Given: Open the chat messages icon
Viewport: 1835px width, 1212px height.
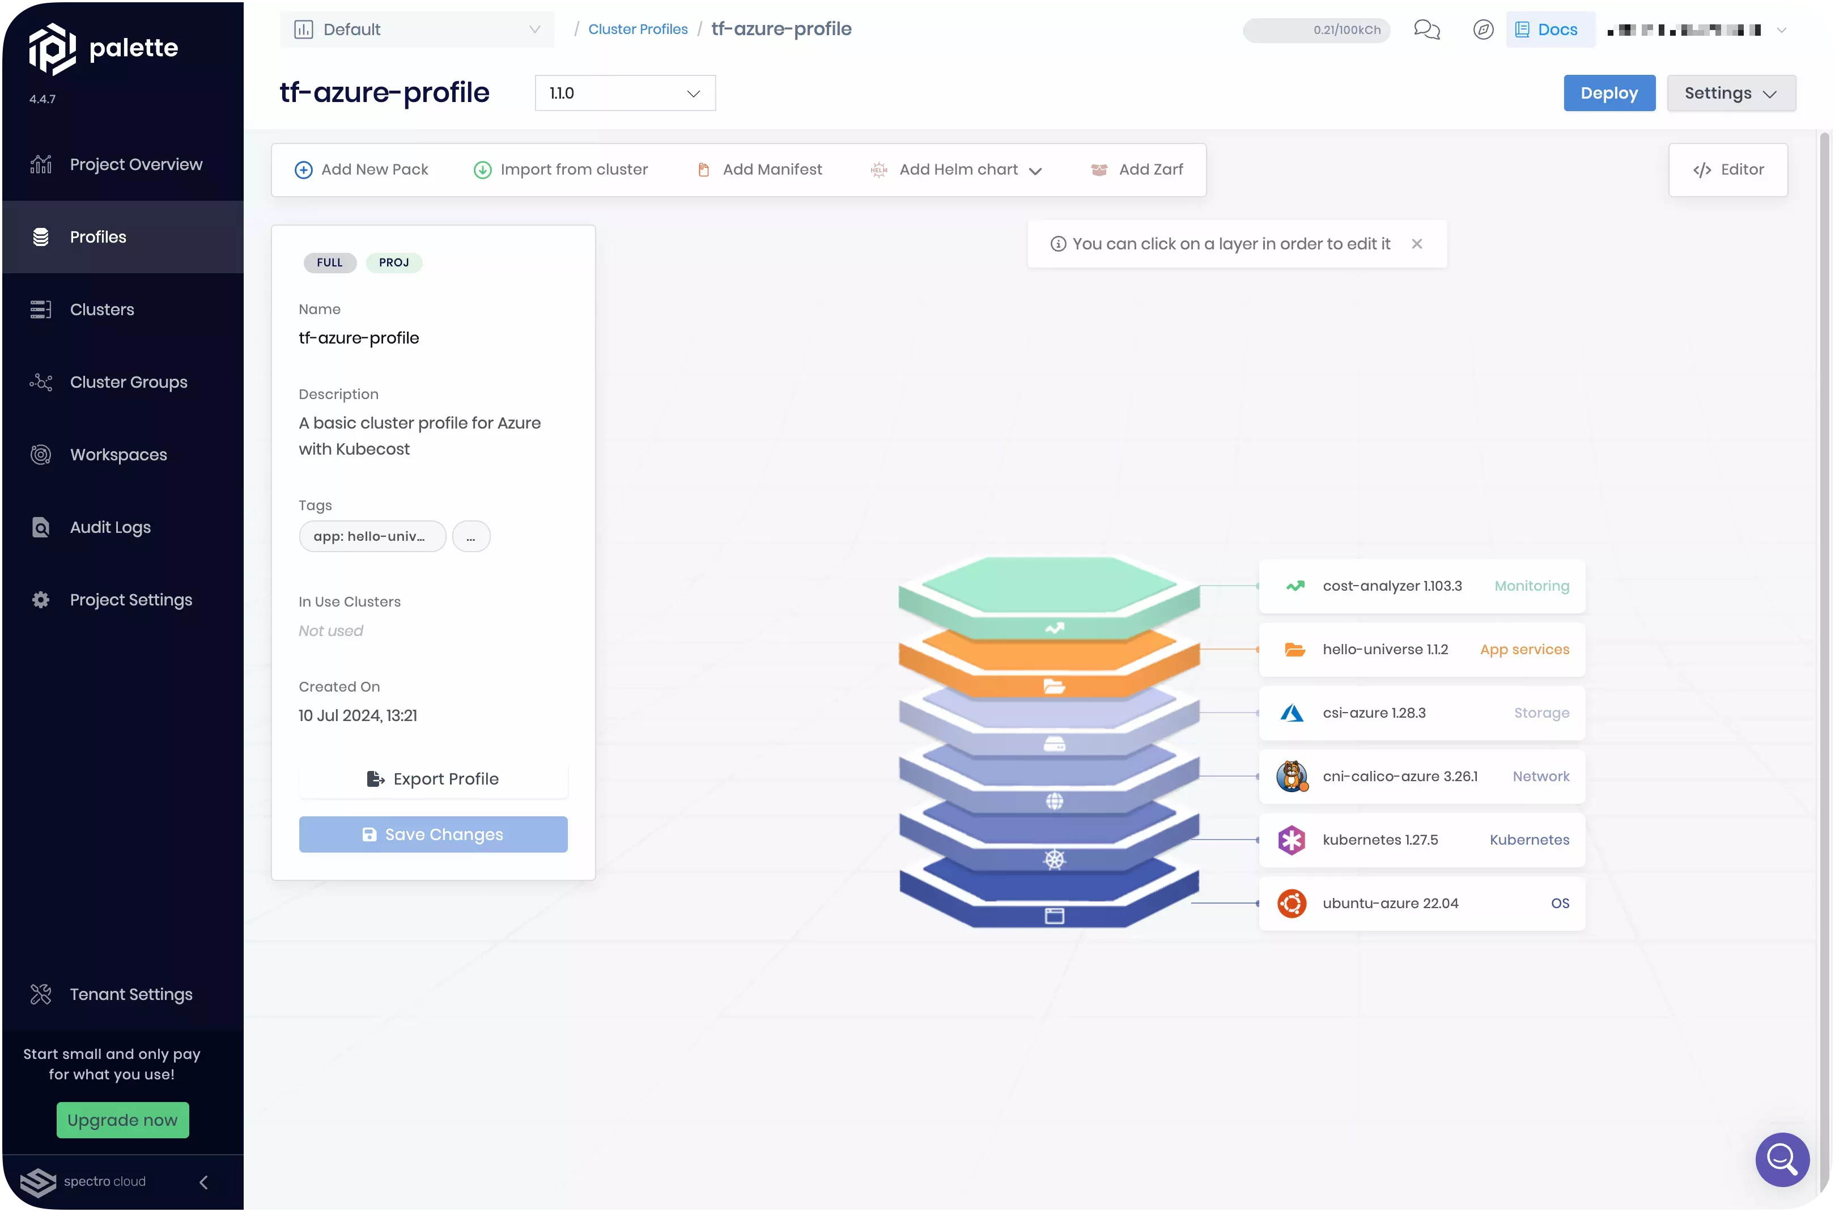Looking at the screenshot, I should pos(1426,29).
